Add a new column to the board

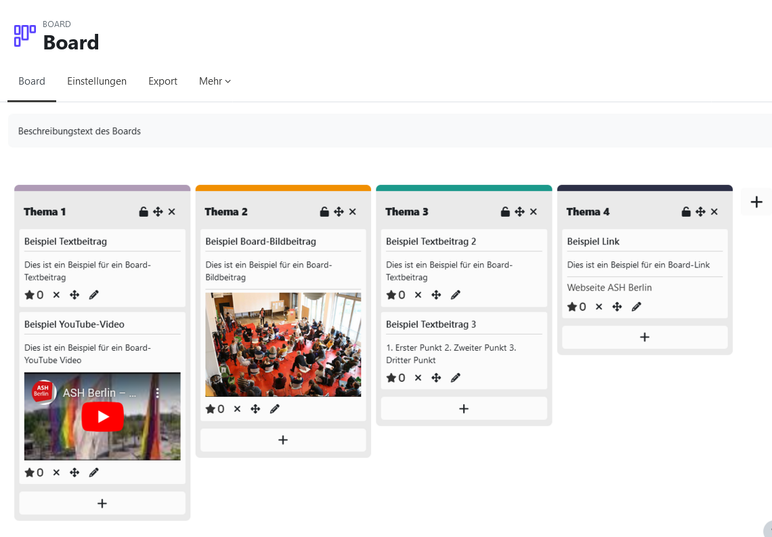click(756, 202)
